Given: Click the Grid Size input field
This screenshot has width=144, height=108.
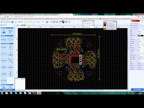Looking at the screenshot, I should [140, 47].
